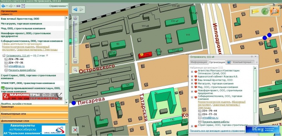This screenshot has height=136, width=282.
Task: Open the radar radius search tool
Action: tap(265, 11)
